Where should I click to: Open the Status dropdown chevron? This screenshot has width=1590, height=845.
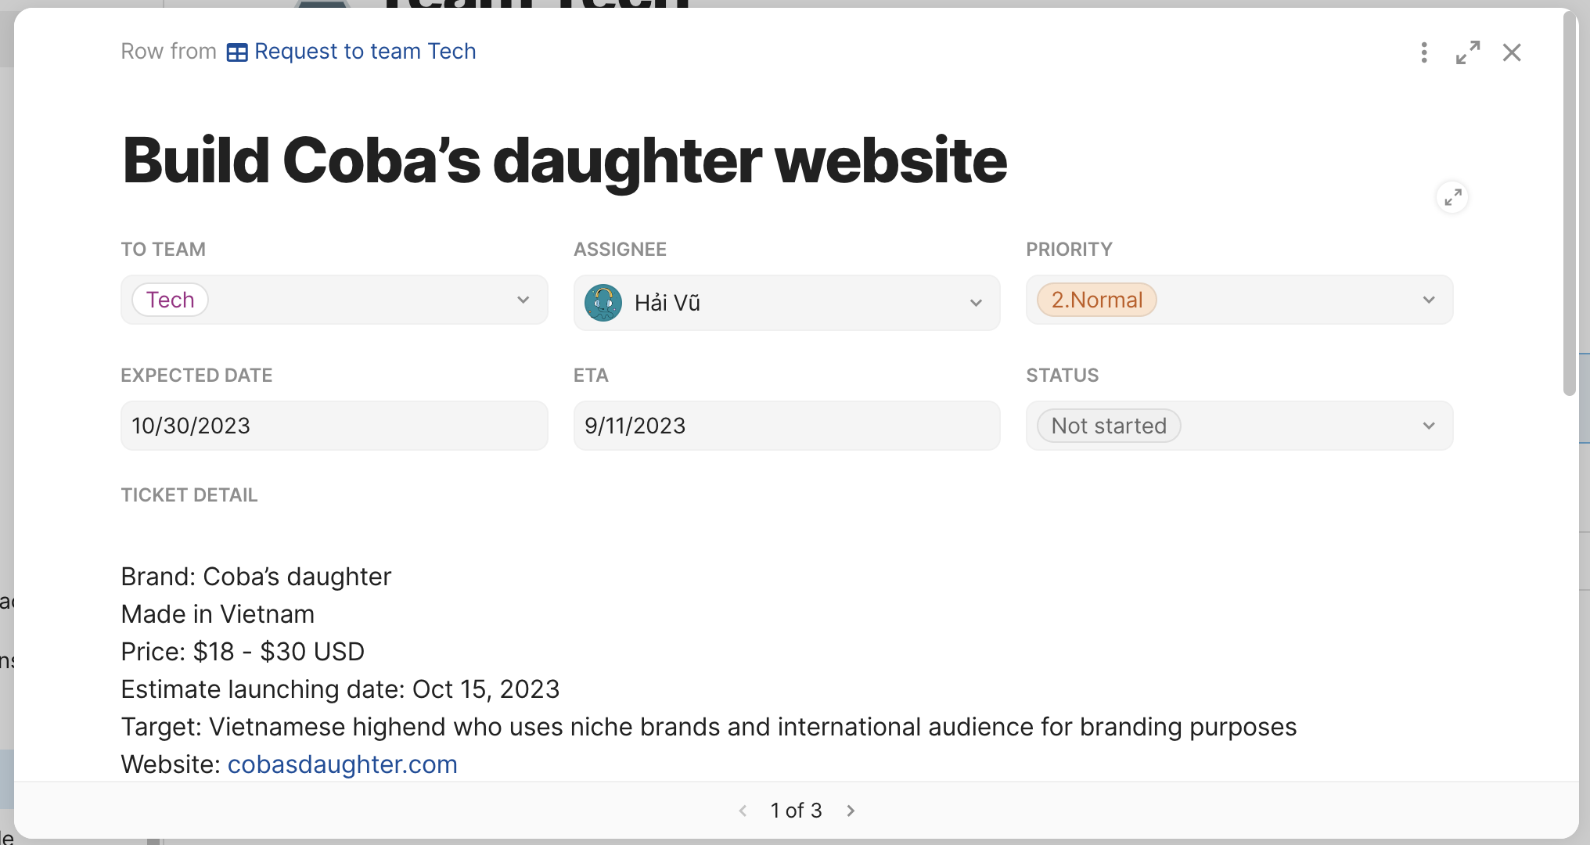[1429, 426]
